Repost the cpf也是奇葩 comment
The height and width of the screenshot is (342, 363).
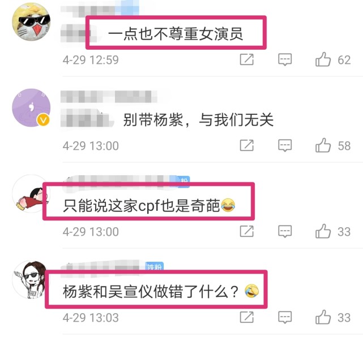click(x=247, y=231)
